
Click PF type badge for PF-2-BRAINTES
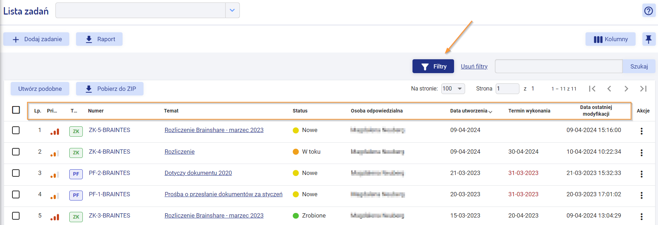76,174
